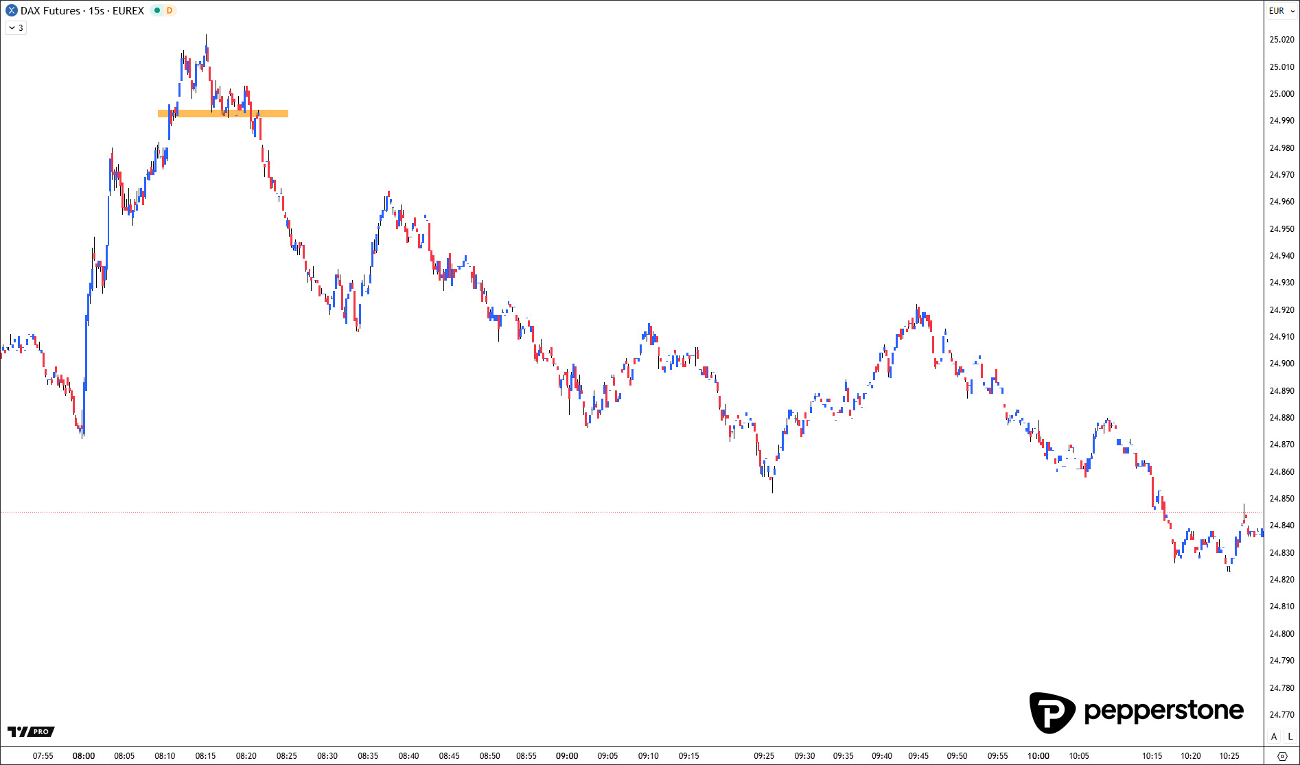Click the 08:00 label on time axis
The width and height of the screenshot is (1300, 765).
(x=84, y=756)
